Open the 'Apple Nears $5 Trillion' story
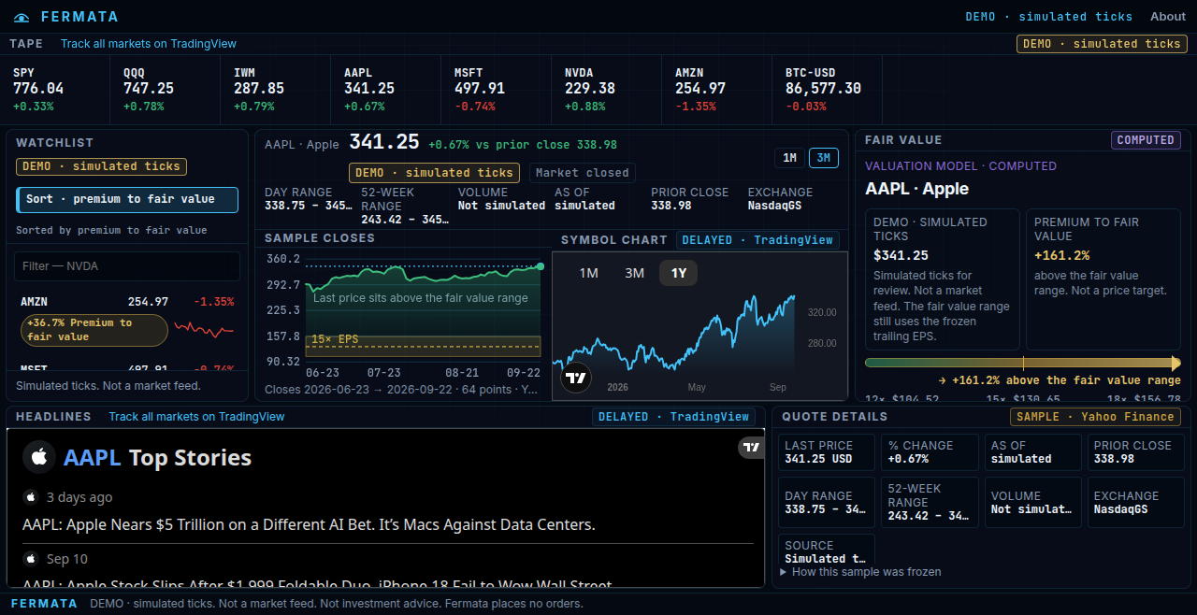 click(309, 525)
